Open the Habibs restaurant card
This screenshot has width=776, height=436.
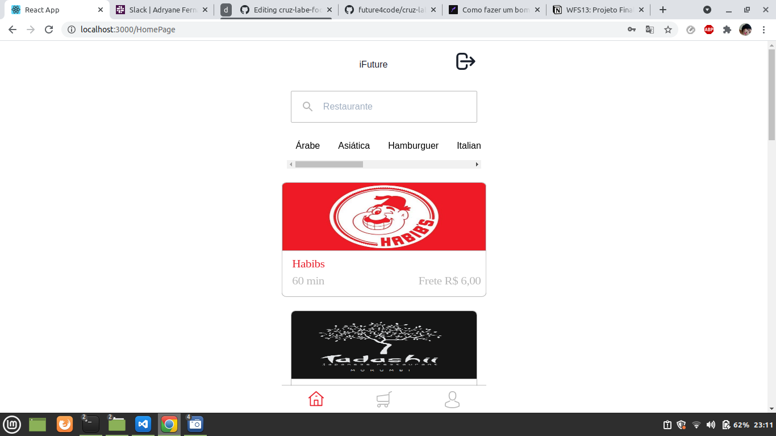(x=383, y=238)
